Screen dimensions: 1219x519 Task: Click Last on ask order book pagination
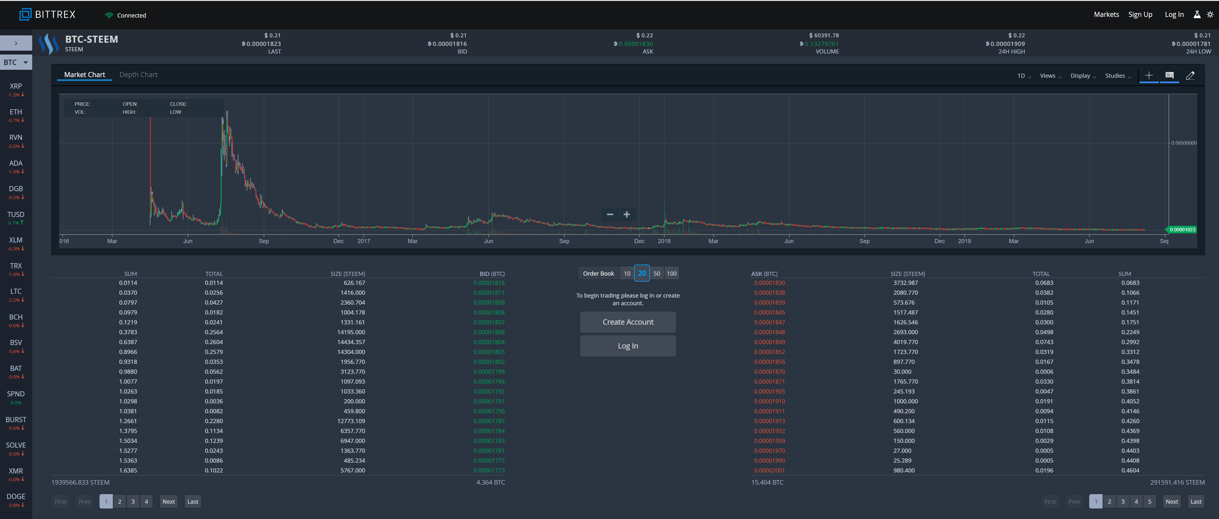tap(1196, 501)
